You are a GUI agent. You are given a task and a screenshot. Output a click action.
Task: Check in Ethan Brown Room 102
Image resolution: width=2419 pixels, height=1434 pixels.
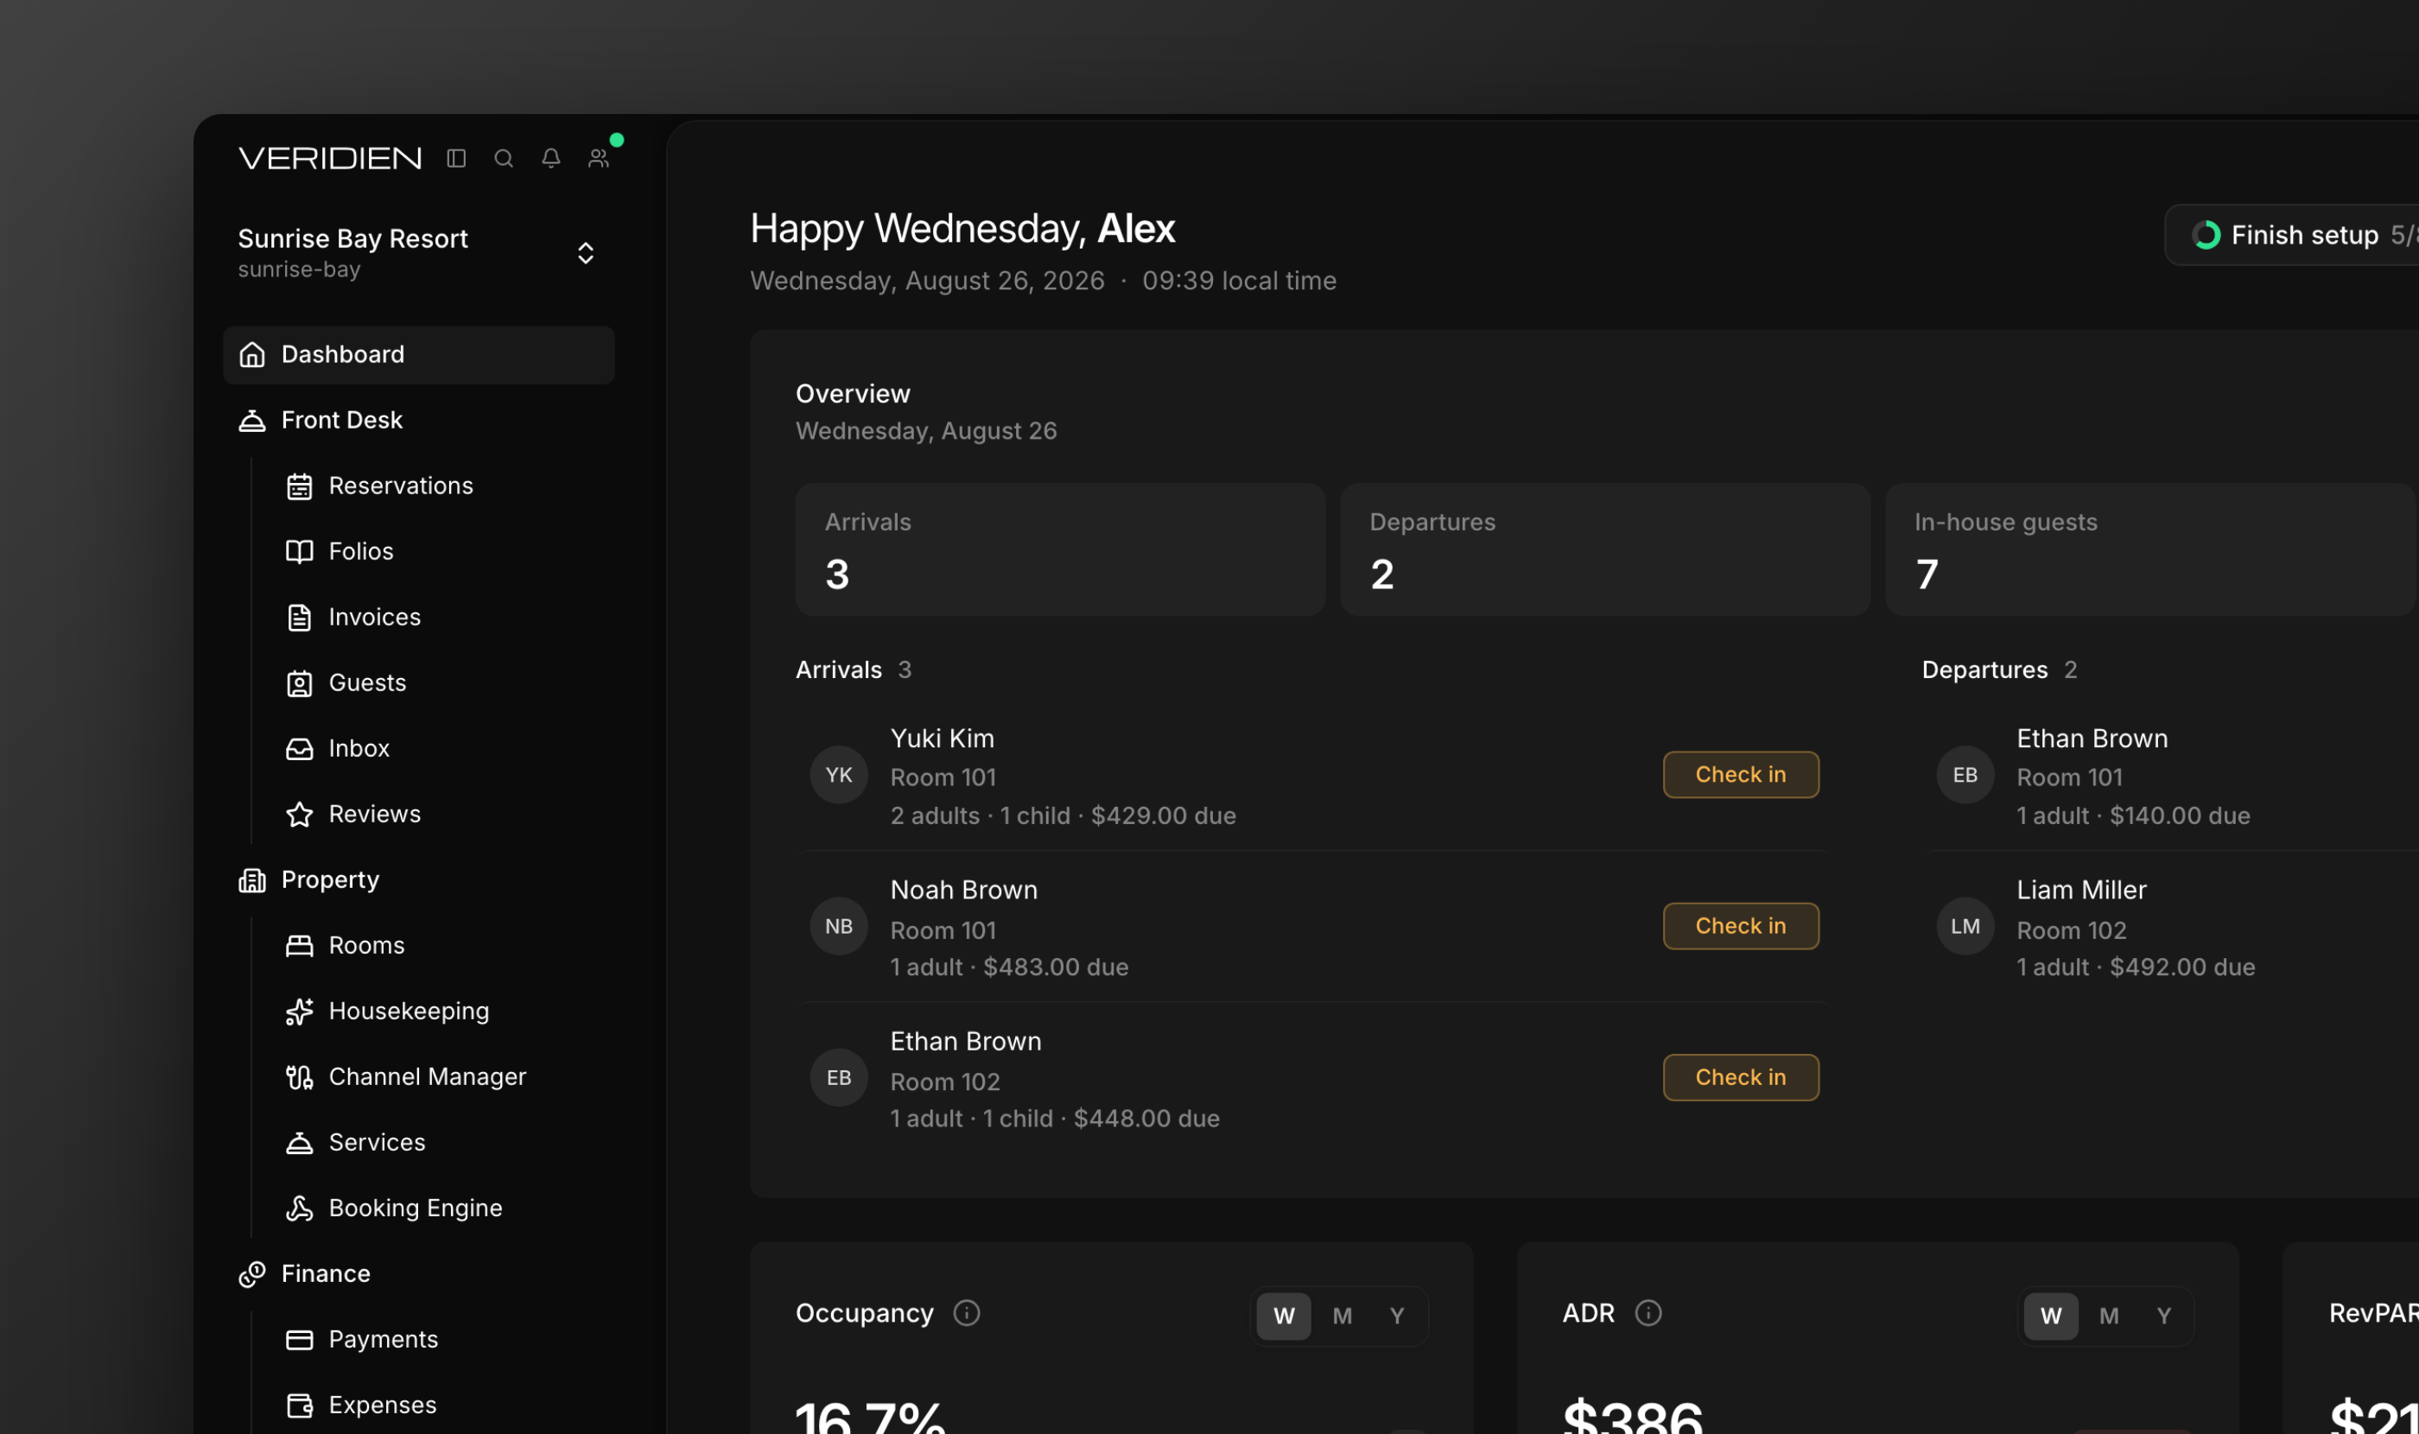[x=1741, y=1077]
